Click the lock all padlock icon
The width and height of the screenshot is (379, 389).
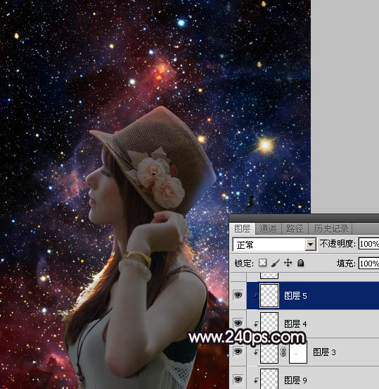pos(300,263)
